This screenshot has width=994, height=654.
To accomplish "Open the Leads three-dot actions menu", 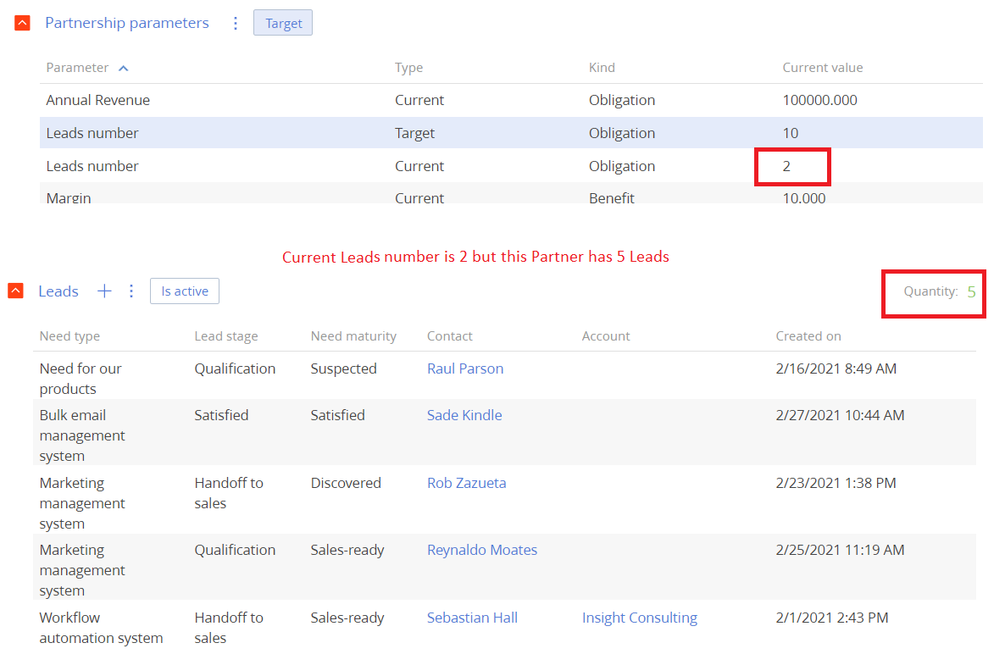I will [131, 291].
